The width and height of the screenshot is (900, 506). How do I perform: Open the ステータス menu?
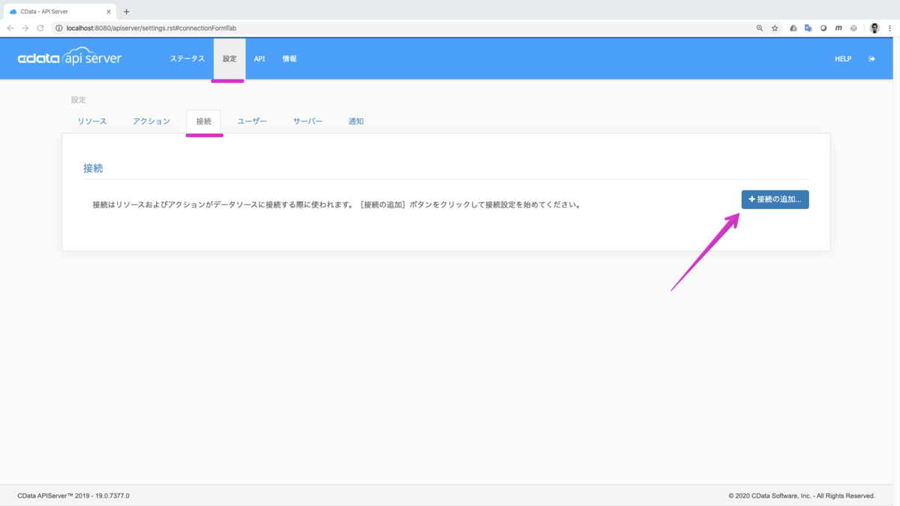(187, 58)
